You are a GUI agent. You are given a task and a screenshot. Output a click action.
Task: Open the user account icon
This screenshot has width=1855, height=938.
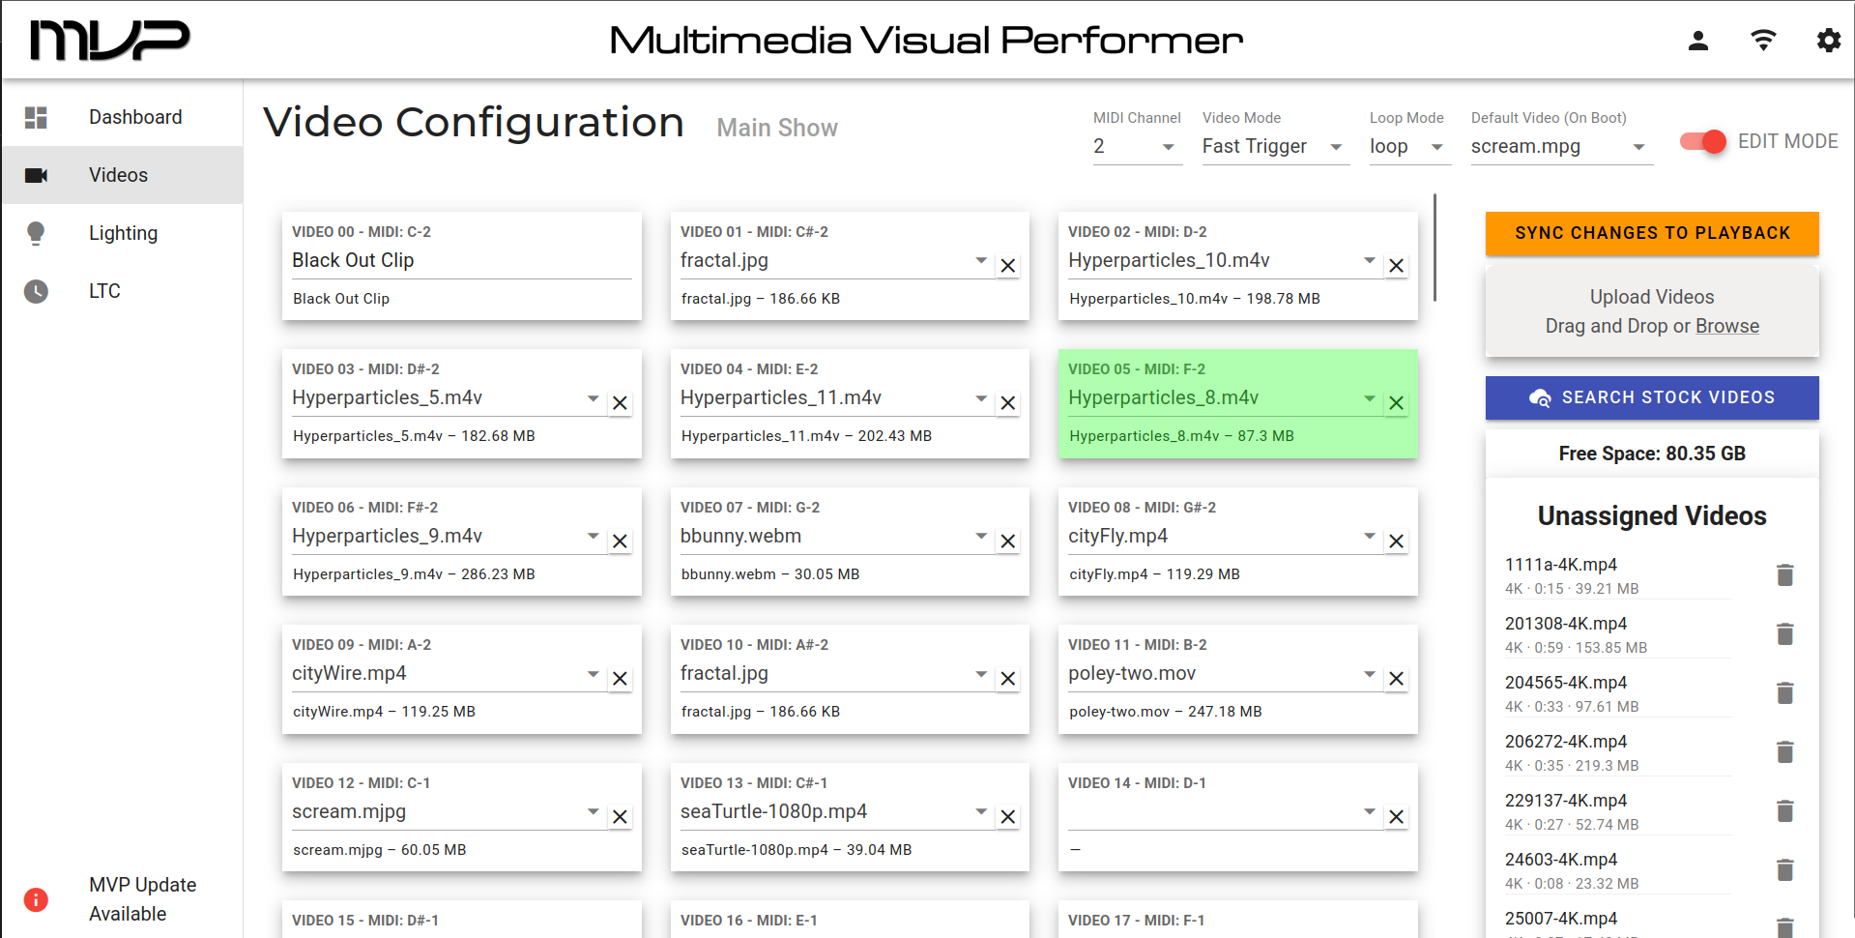(1697, 40)
